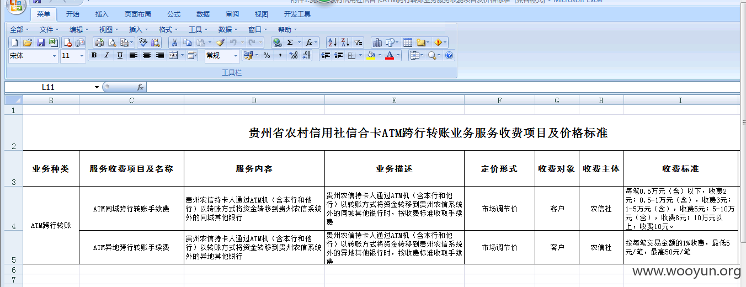The image size is (746, 287).
Task: Run the spelling check icon
Action: [143, 42]
